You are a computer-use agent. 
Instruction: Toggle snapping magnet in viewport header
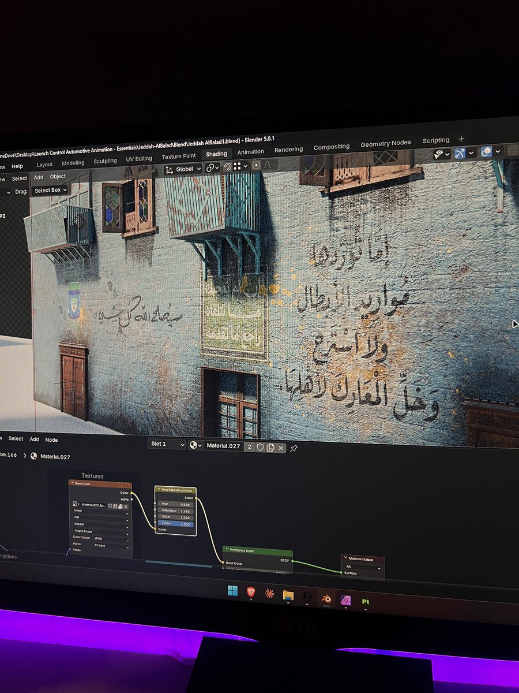[228, 167]
